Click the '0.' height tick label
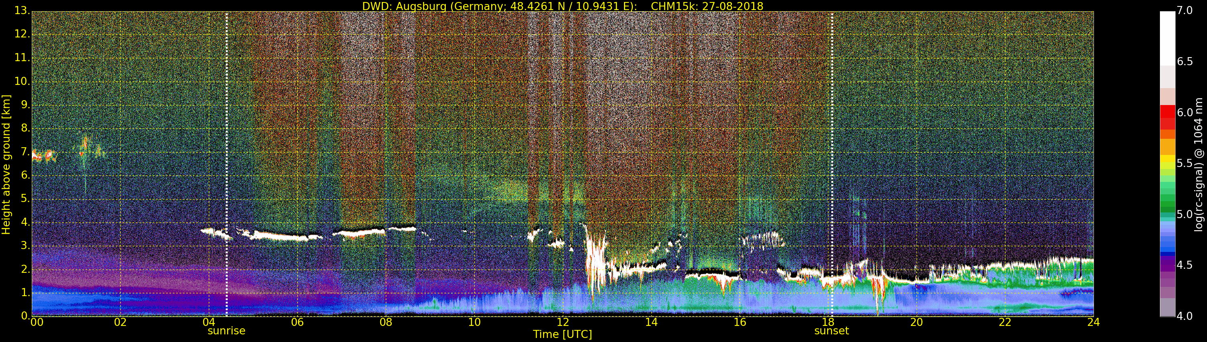 pyautogui.click(x=25, y=316)
